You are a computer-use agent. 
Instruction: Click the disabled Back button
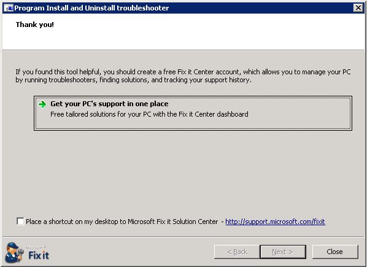click(237, 252)
